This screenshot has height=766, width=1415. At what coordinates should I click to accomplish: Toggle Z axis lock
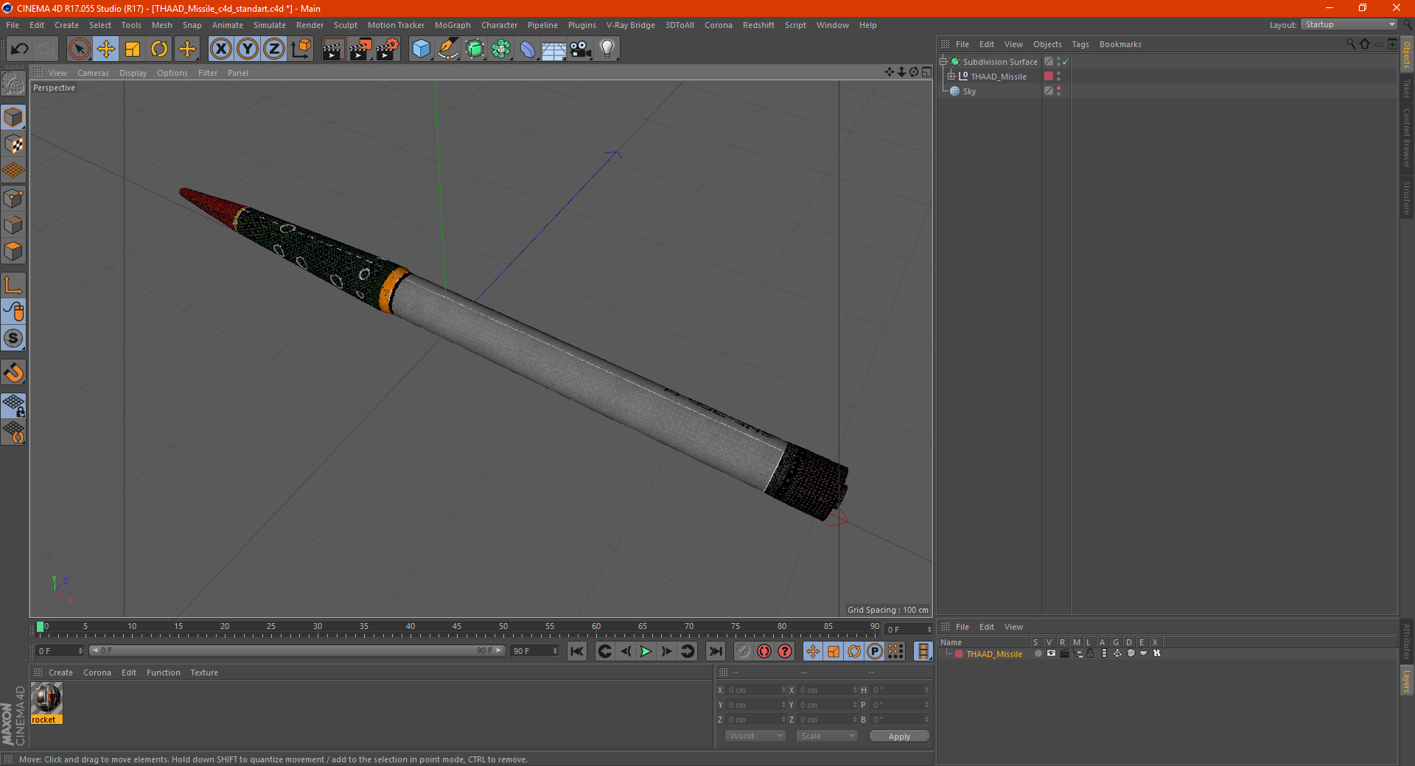point(274,49)
